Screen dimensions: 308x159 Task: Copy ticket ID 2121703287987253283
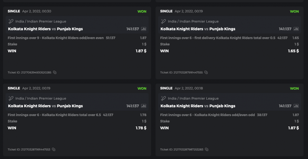(x=206, y=150)
